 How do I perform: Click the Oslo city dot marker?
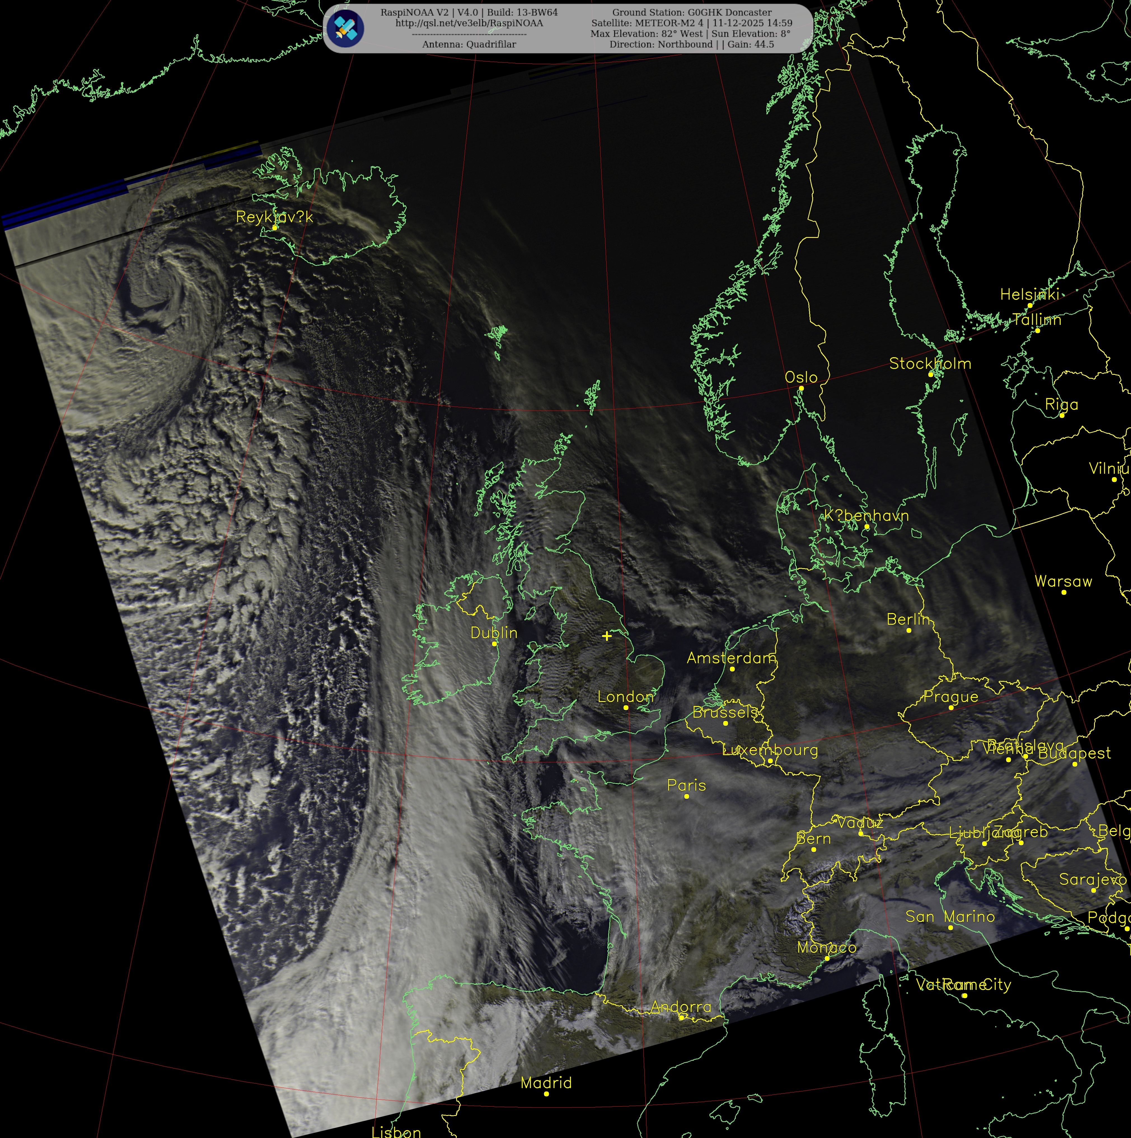pyautogui.click(x=801, y=388)
